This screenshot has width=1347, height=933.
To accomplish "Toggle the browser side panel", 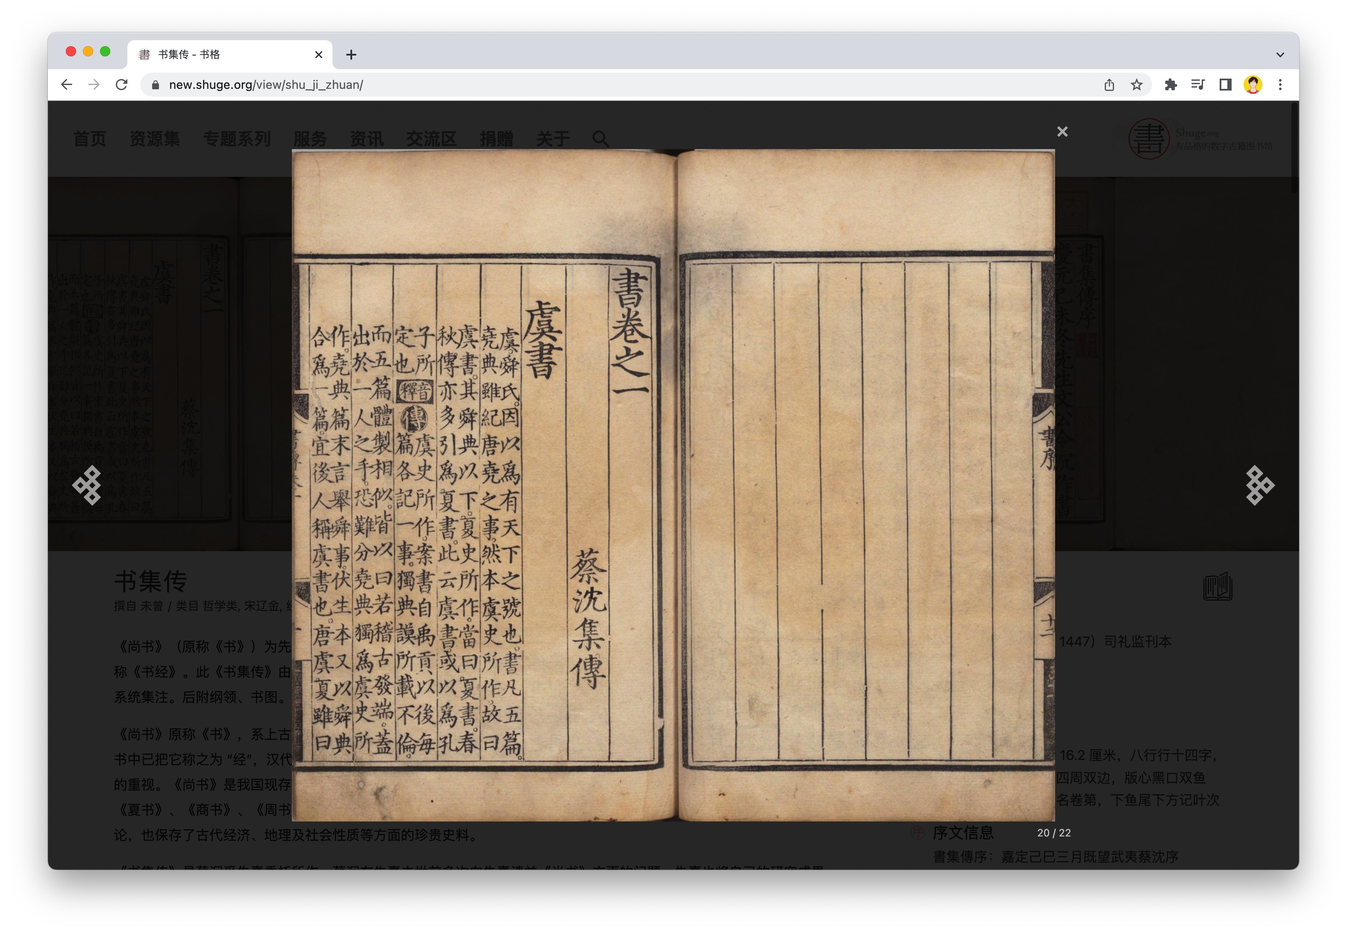I will (1225, 85).
